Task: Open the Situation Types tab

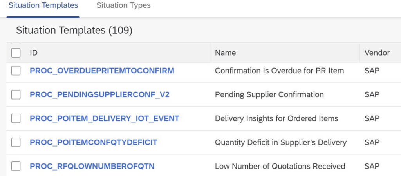Action: 123,5
